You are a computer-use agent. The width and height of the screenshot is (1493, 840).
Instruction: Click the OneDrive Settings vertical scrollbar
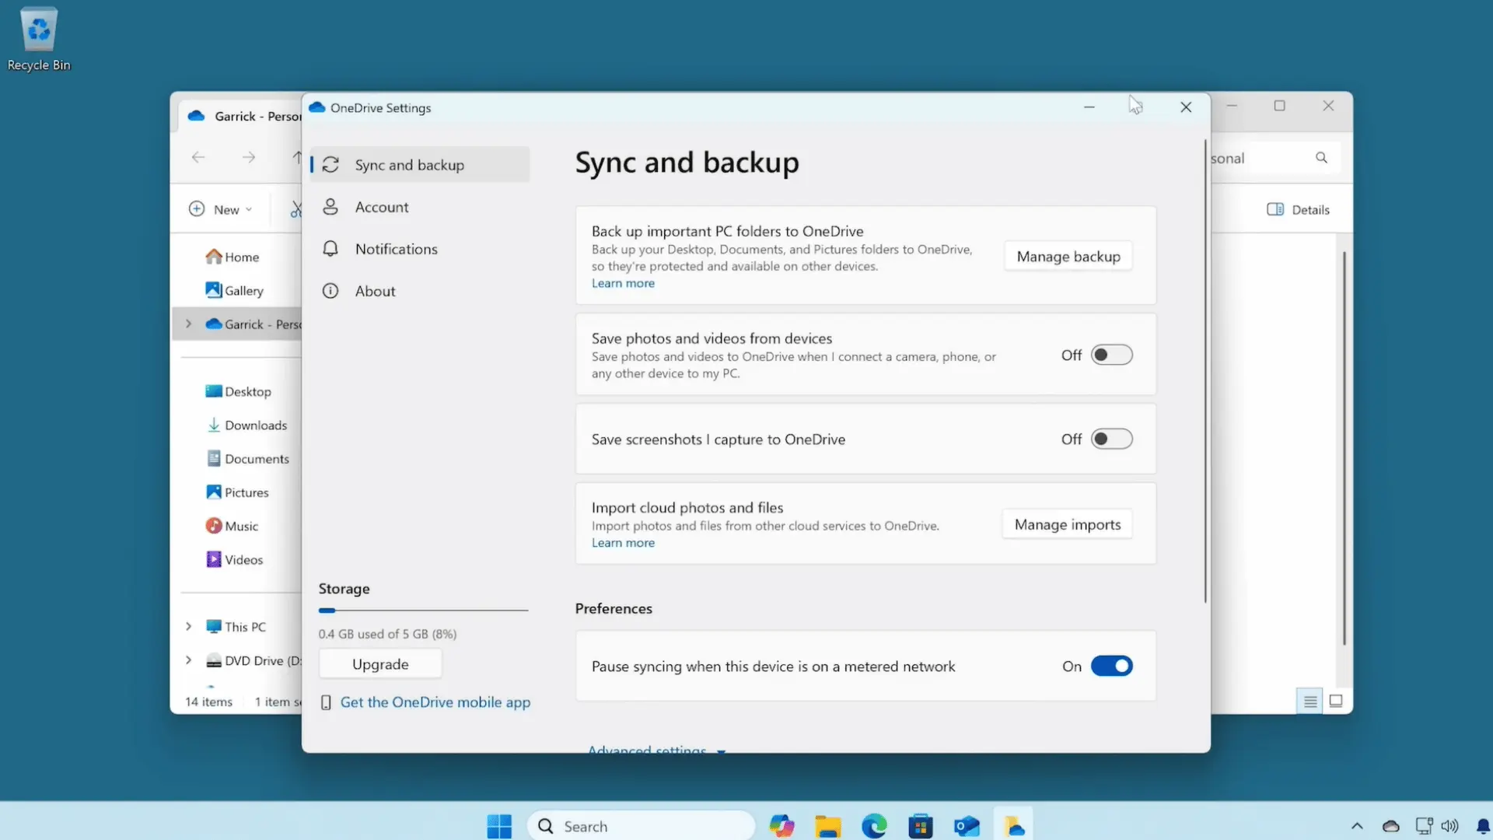click(1205, 372)
